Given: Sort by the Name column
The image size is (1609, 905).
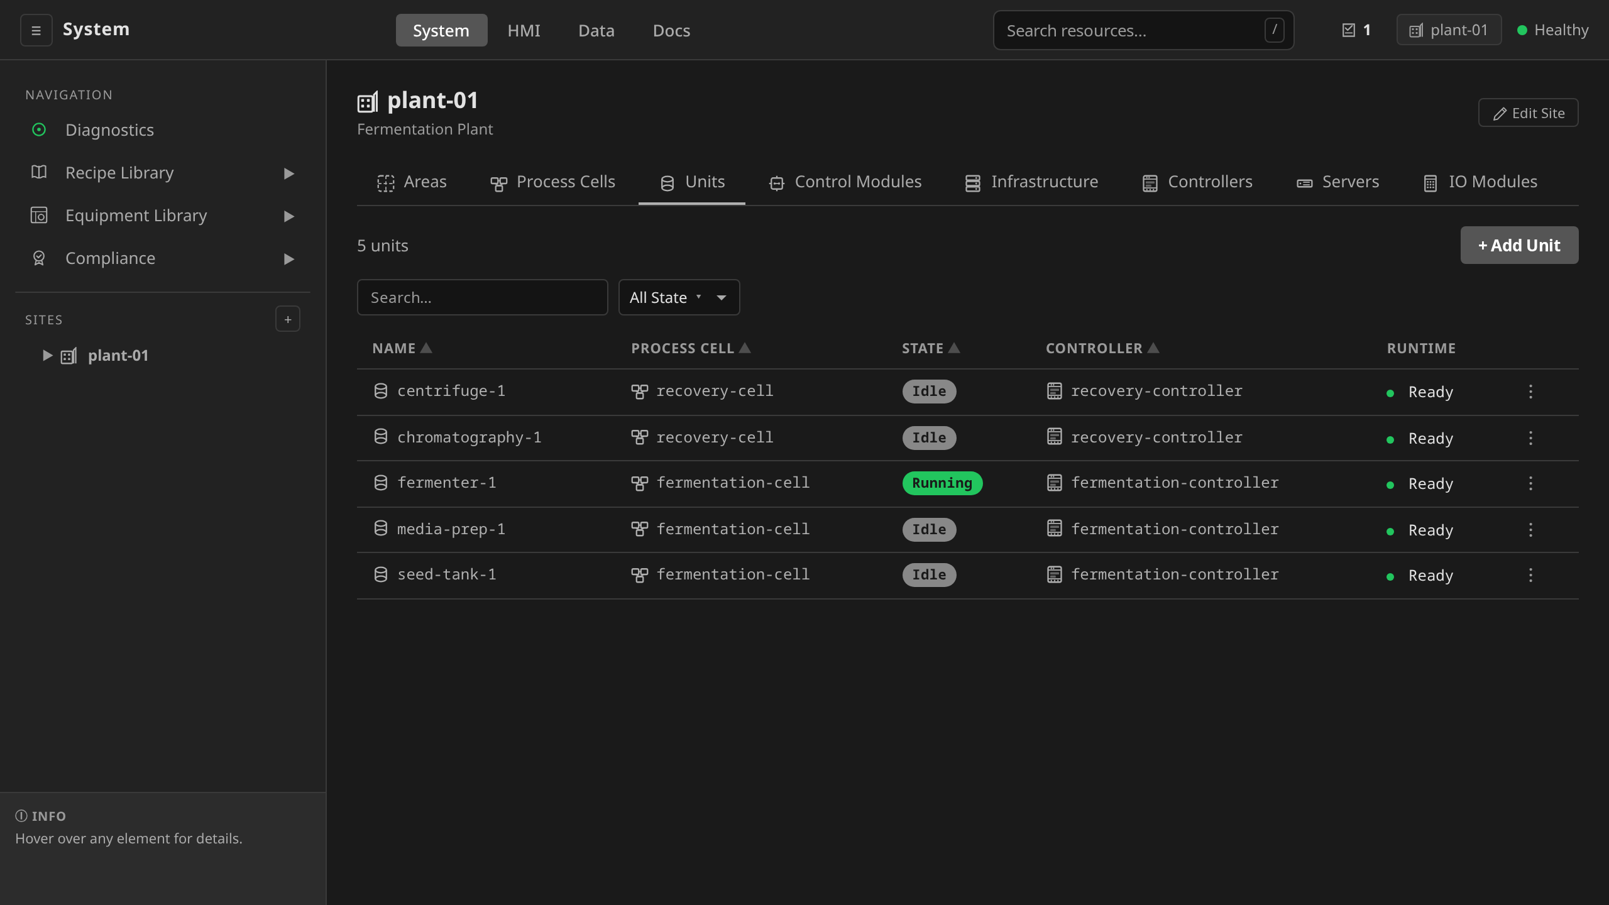Looking at the screenshot, I should [x=402, y=348].
